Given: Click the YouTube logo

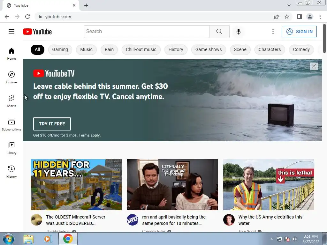Looking at the screenshot, I should [37, 32].
